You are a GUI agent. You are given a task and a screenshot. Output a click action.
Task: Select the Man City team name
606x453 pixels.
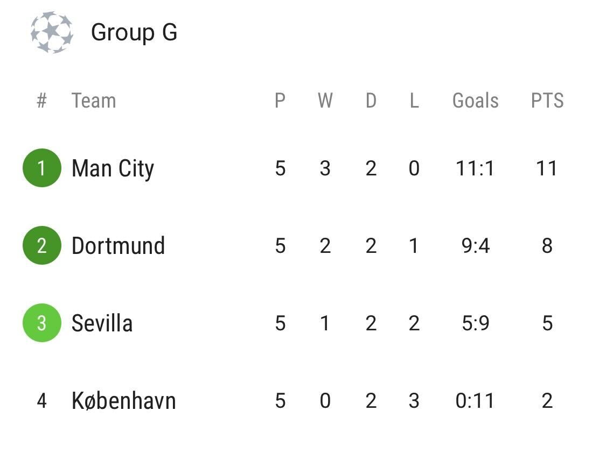(x=113, y=168)
